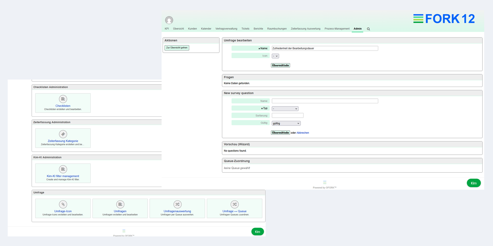Expand the Typ dropdown in New survey question
The height and width of the screenshot is (246, 493).
click(x=285, y=108)
